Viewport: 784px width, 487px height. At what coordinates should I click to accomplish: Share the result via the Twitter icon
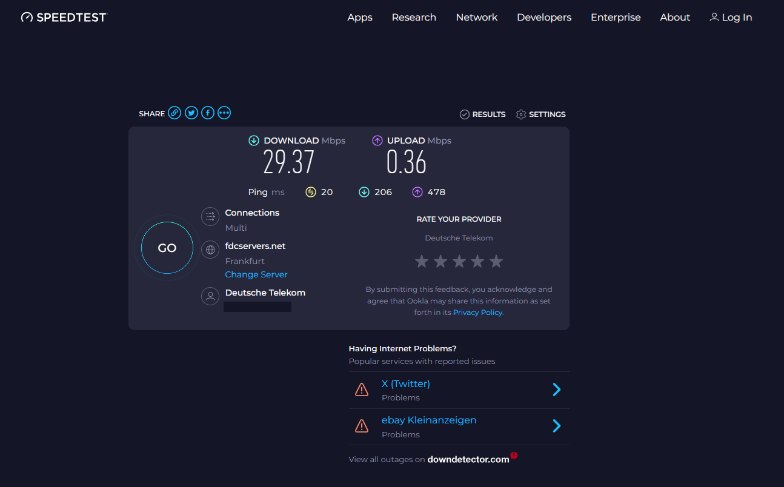pyautogui.click(x=191, y=113)
